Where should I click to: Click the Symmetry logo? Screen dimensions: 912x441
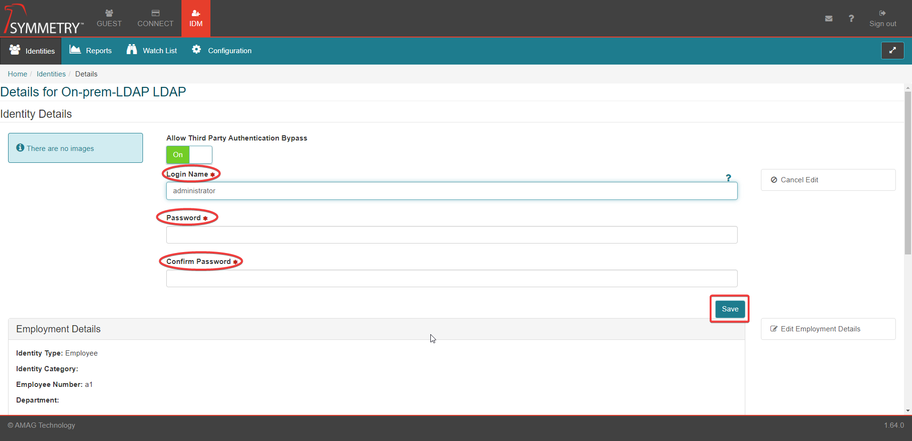tap(44, 20)
